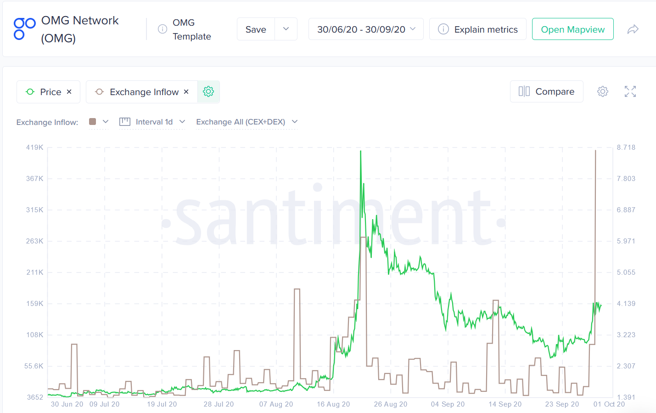Click the 01 Oct 20 axis label
656x413 pixels.
click(x=609, y=404)
